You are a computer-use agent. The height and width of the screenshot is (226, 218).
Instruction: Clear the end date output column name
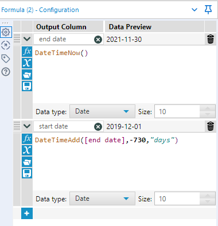[98, 40]
